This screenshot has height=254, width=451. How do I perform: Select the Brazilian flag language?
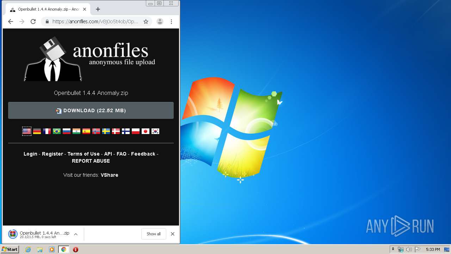57,131
